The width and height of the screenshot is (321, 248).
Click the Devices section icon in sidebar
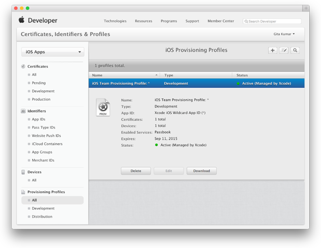23,172
